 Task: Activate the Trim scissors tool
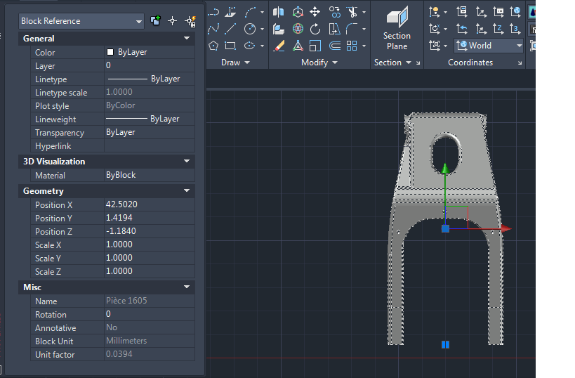coord(352,12)
